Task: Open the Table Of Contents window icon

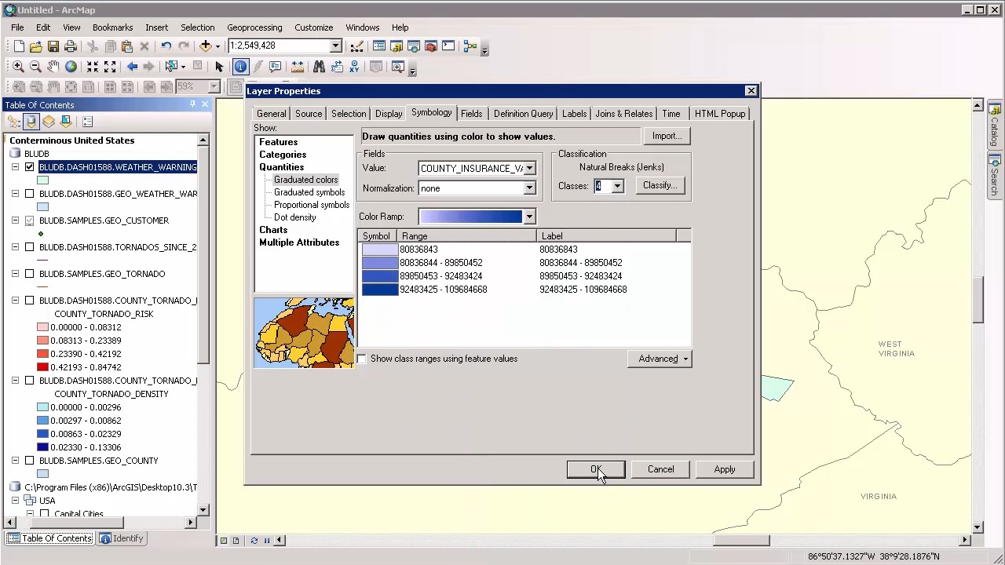Action: [x=379, y=46]
